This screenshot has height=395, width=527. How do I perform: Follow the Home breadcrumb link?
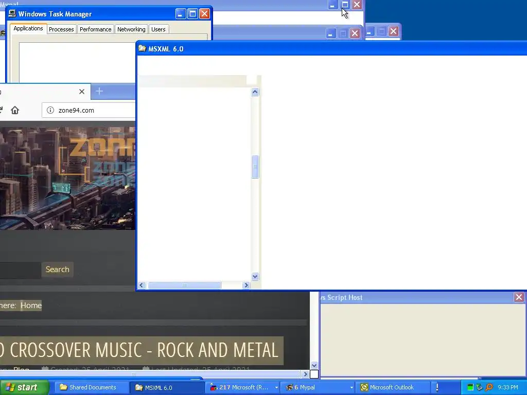click(31, 306)
